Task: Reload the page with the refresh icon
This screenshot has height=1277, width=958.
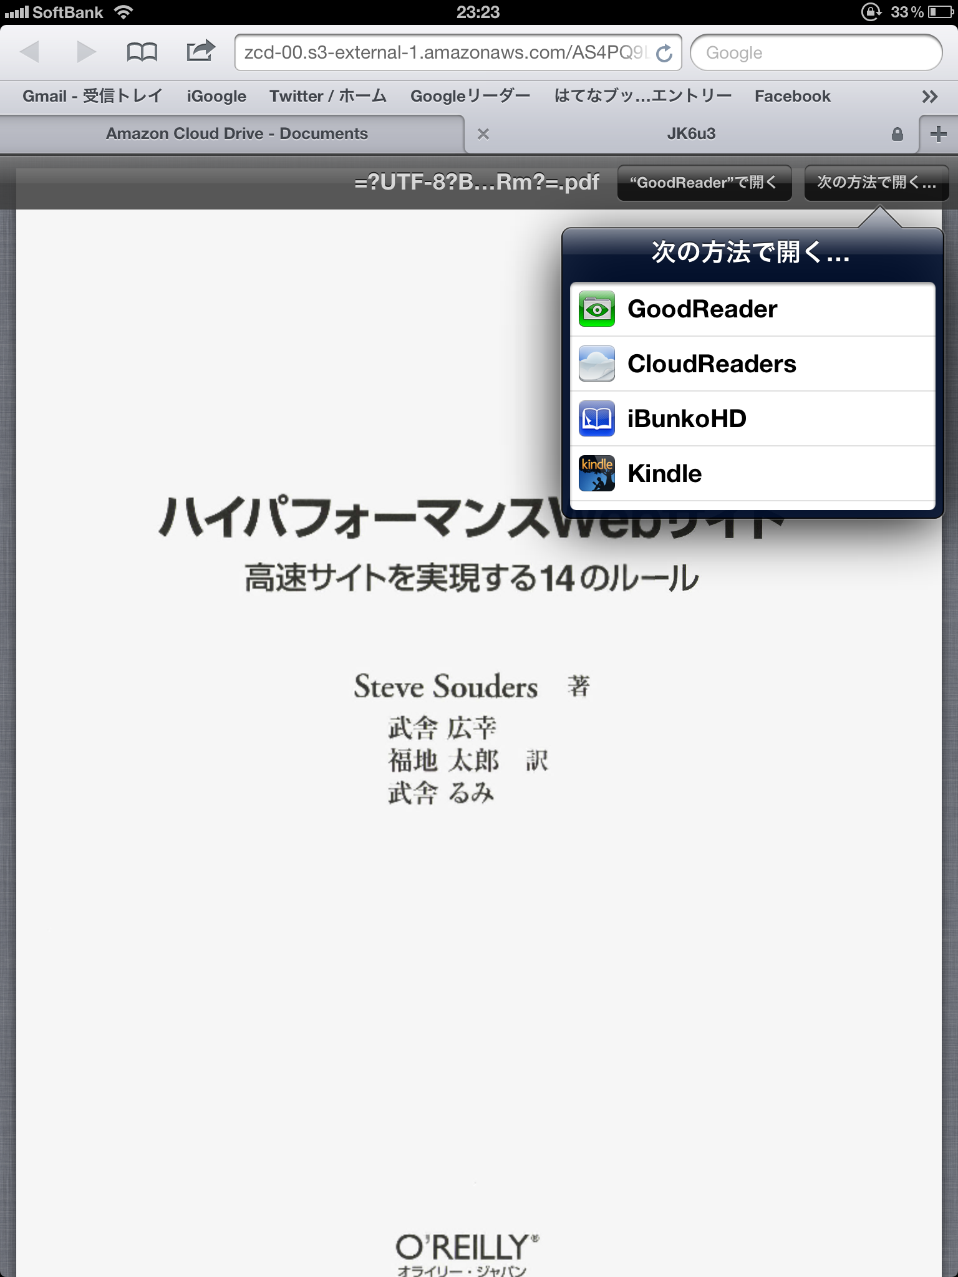Action: coord(664,53)
